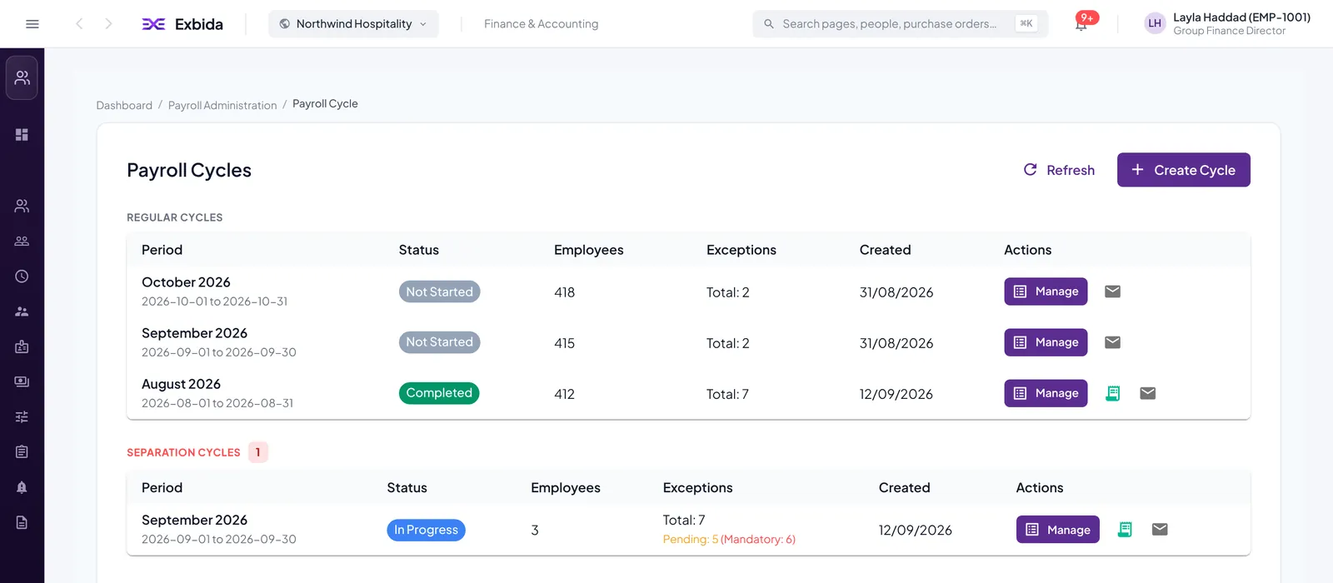
Task: Go to the Dashboard breadcrumb
Action: (124, 105)
